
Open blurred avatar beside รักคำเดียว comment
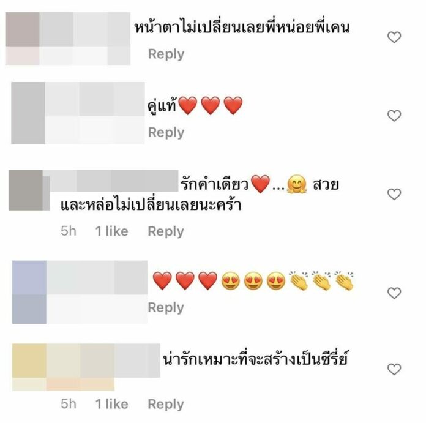click(29, 190)
